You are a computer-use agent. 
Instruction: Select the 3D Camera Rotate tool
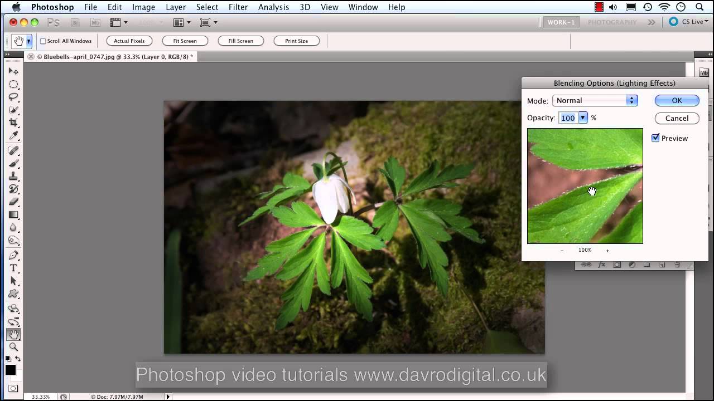click(13, 321)
